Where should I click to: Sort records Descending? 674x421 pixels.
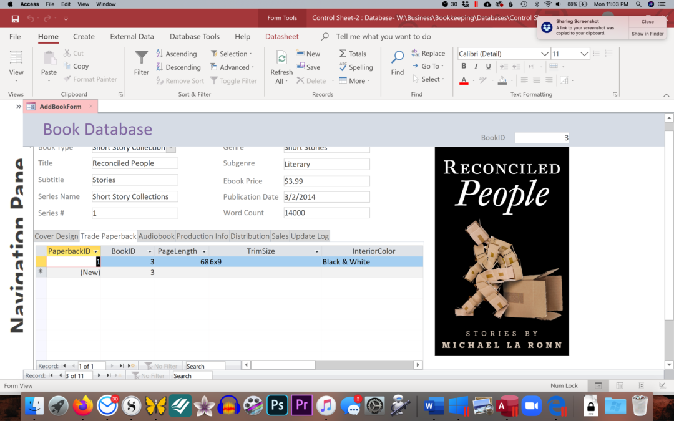click(178, 67)
